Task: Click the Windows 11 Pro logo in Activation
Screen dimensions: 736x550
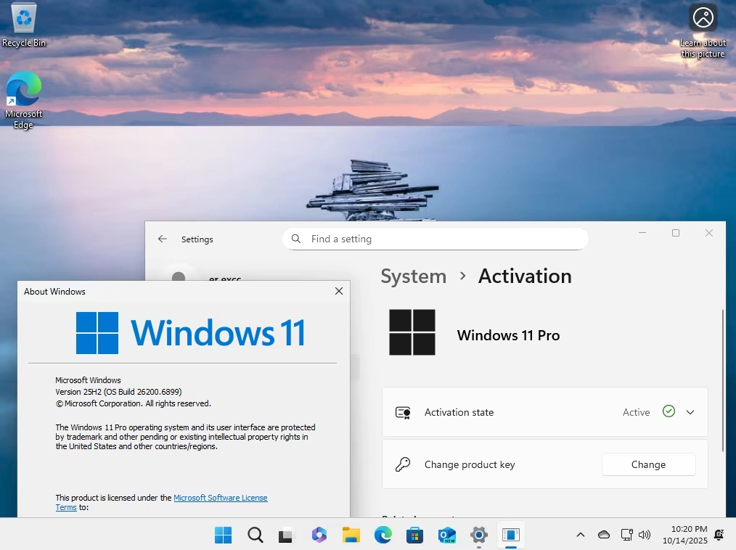Action: tap(412, 331)
